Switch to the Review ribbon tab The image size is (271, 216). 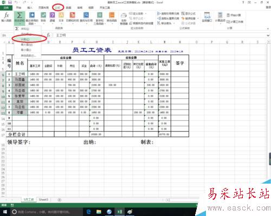point(80,8)
